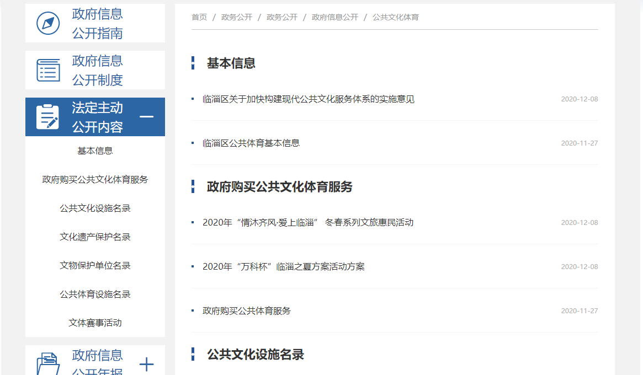The width and height of the screenshot is (643, 375).
Task: Open 2020年“万科杯”临淄之夏方案活动方案 article
Action: tap(283, 267)
